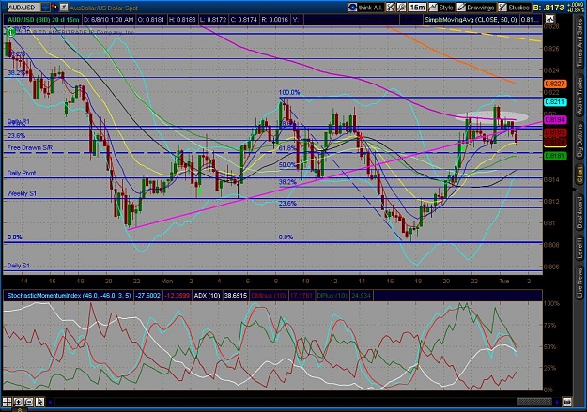Click the bid price B: .8173 readout

(x=548, y=8)
